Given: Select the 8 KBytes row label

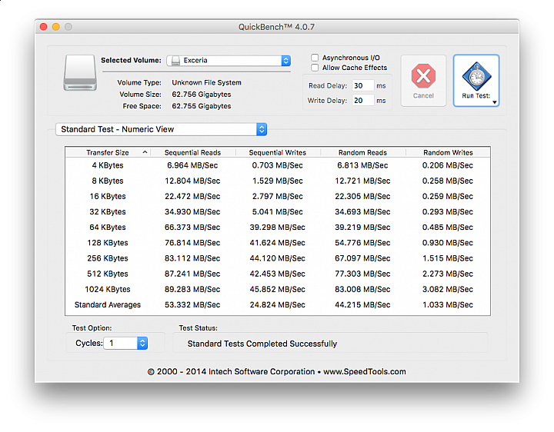Looking at the screenshot, I should click(x=108, y=181).
